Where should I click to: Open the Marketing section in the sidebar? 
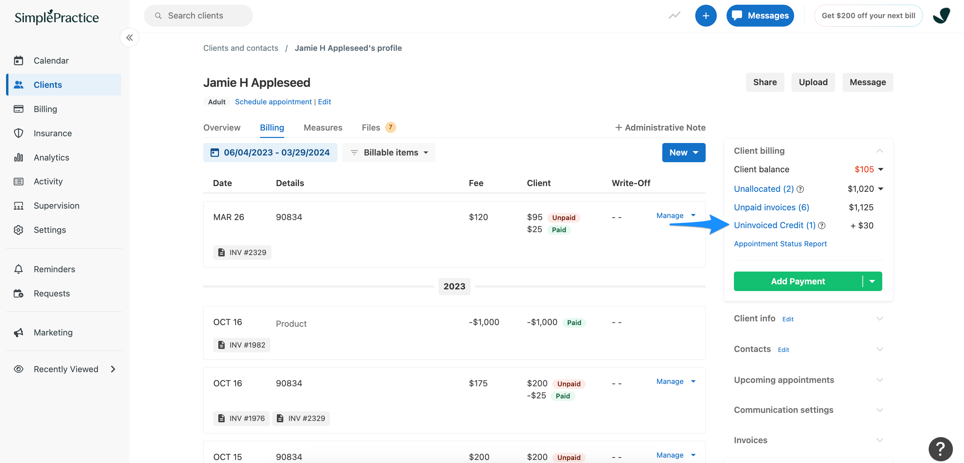pyautogui.click(x=53, y=332)
